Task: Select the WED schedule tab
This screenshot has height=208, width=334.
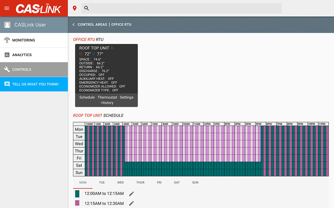Action: click(120, 182)
